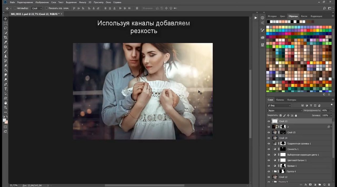
Task: Switch to the Кисти tab
Action: click(304, 16)
